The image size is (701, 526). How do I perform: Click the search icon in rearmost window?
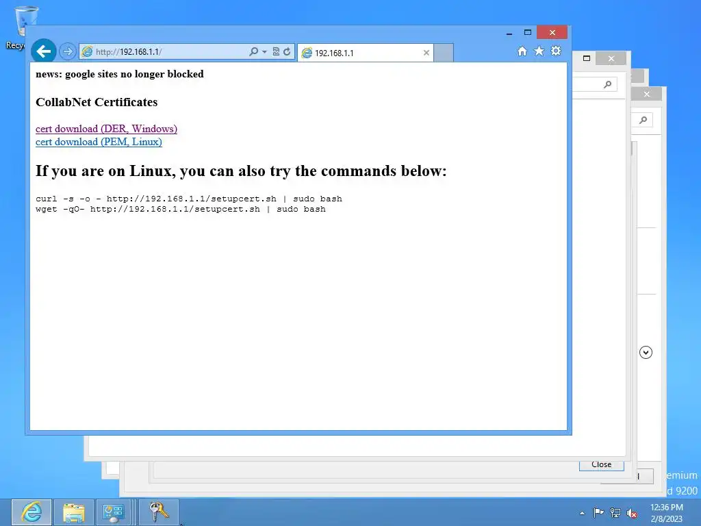643,120
